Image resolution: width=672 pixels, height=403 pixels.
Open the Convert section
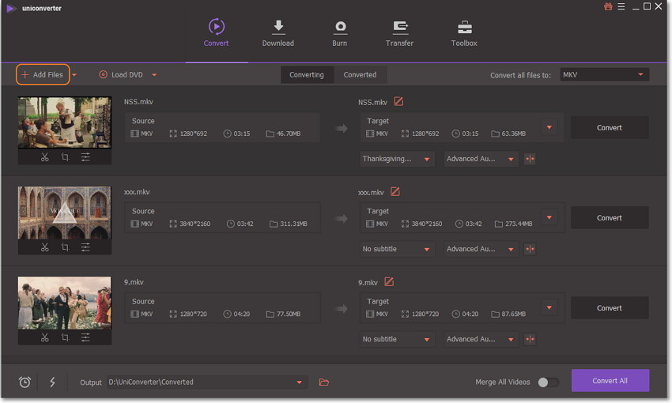[216, 32]
